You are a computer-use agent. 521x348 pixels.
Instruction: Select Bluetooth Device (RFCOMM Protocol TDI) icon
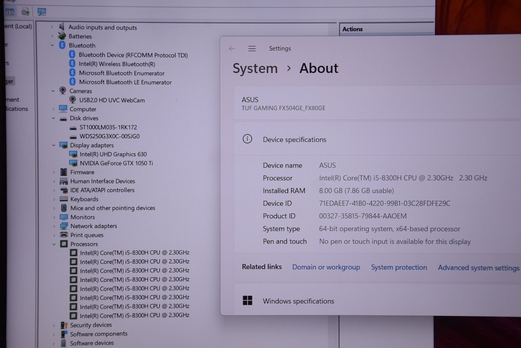click(x=72, y=54)
